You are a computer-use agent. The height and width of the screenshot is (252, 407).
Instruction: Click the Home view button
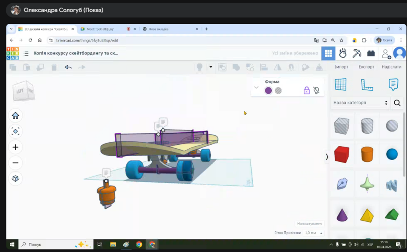[x=16, y=116]
